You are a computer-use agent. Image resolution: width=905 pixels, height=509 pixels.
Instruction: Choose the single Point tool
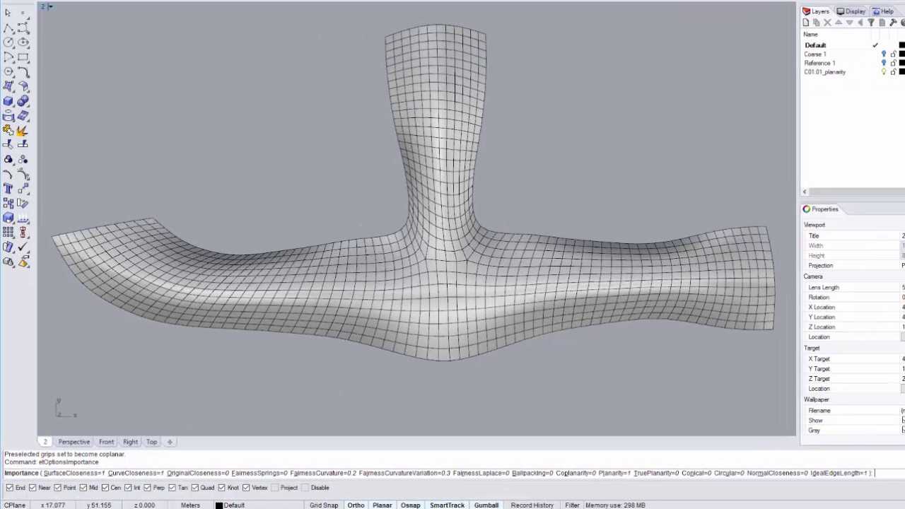click(23, 13)
